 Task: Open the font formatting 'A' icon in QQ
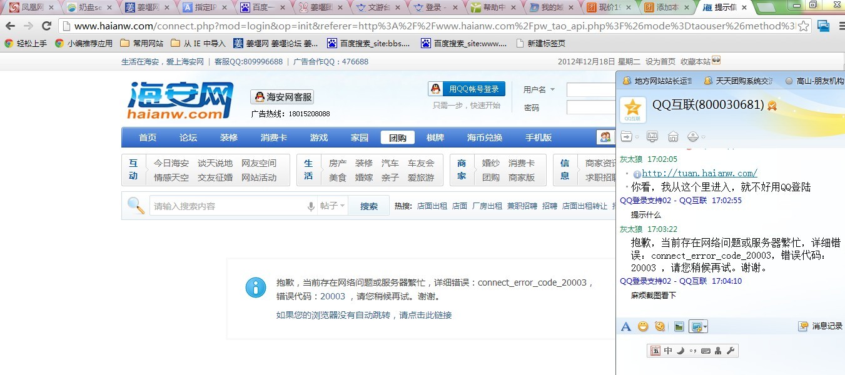click(625, 326)
